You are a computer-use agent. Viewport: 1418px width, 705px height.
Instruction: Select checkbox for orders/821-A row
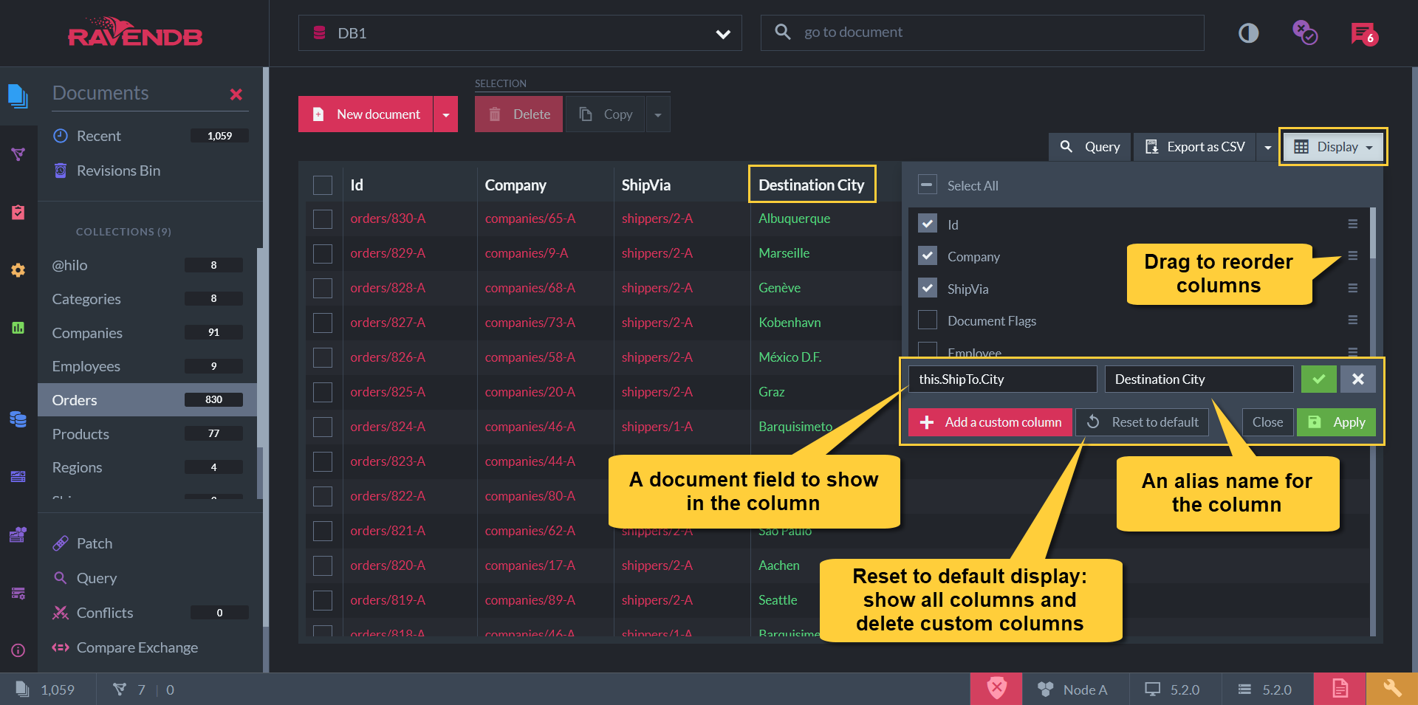323,531
